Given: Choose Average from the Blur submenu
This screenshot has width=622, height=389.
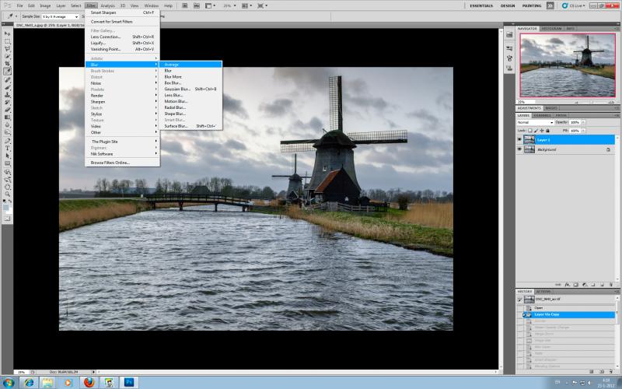Looking at the screenshot, I should [190, 65].
